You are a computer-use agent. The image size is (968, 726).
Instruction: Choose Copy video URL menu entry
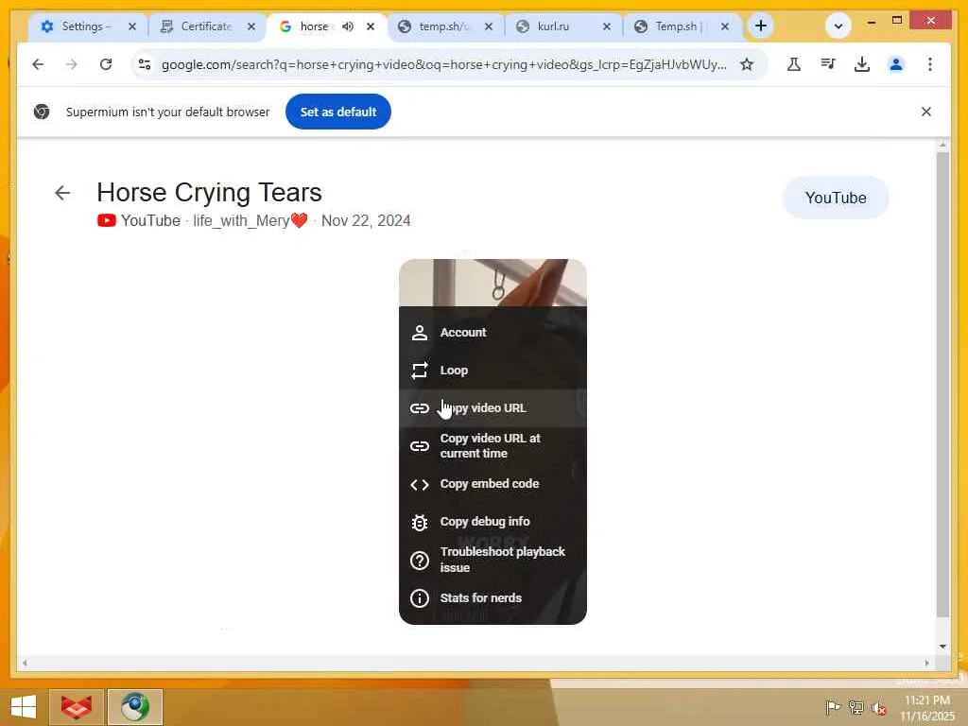pyautogui.click(x=493, y=408)
